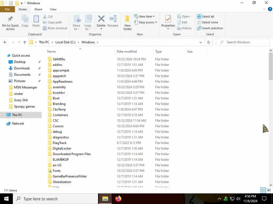Navigate to Local Disk (C:) breadcrumb
The height and width of the screenshot is (204, 273).
click(65, 42)
